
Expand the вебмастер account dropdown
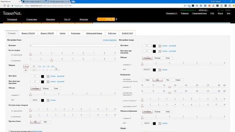pyautogui.click(x=203, y=10)
